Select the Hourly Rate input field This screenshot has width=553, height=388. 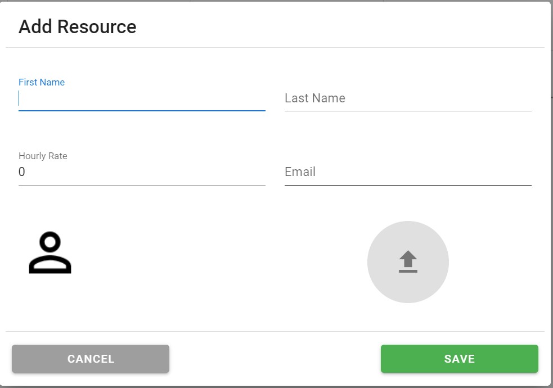point(142,172)
